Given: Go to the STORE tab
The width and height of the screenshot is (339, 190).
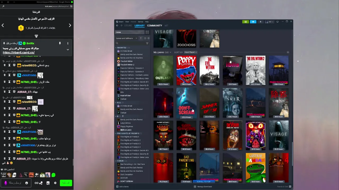Looking at the screenshot, I should [128, 26].
